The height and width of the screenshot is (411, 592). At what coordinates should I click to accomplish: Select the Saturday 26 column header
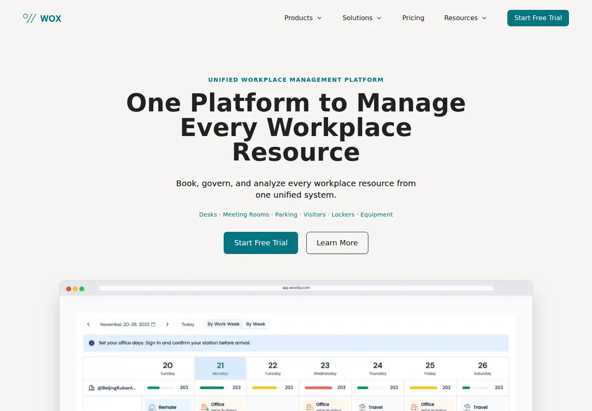coord(483,368)
